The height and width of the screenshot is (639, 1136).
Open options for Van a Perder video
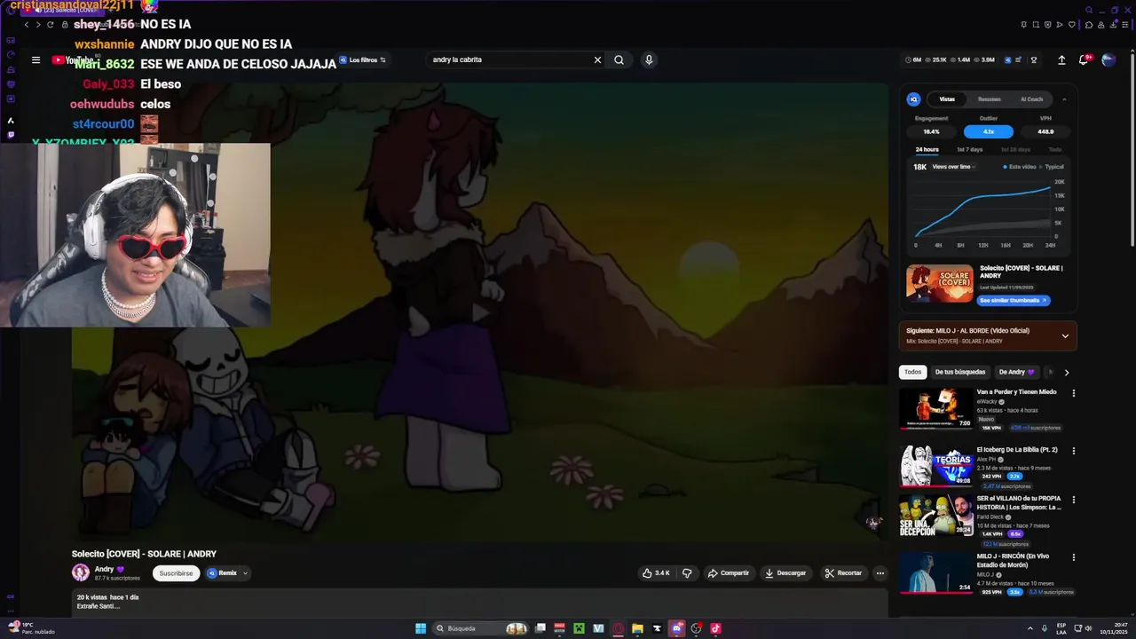coord(1073,393)
